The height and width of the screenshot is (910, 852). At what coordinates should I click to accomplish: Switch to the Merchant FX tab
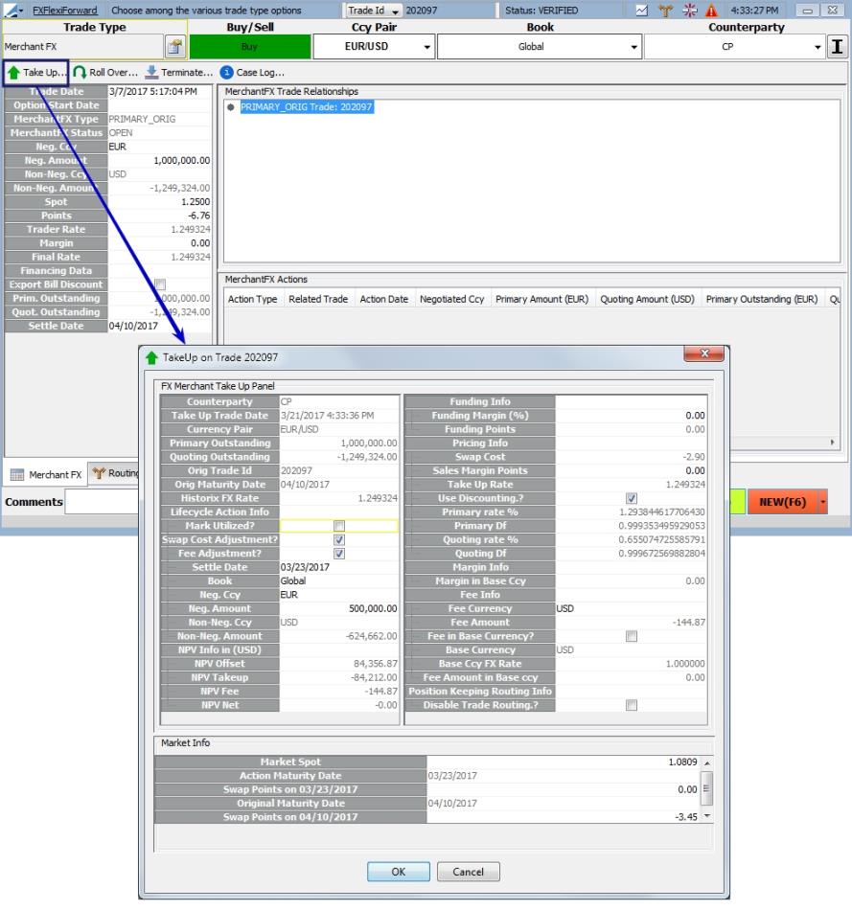point(46,475)
